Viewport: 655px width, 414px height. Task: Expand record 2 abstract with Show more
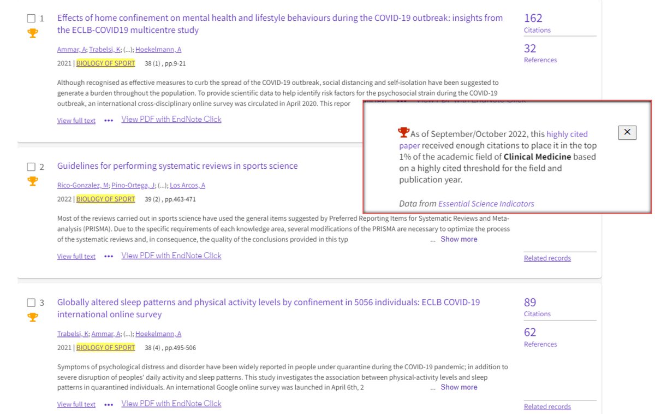(459, 239)
